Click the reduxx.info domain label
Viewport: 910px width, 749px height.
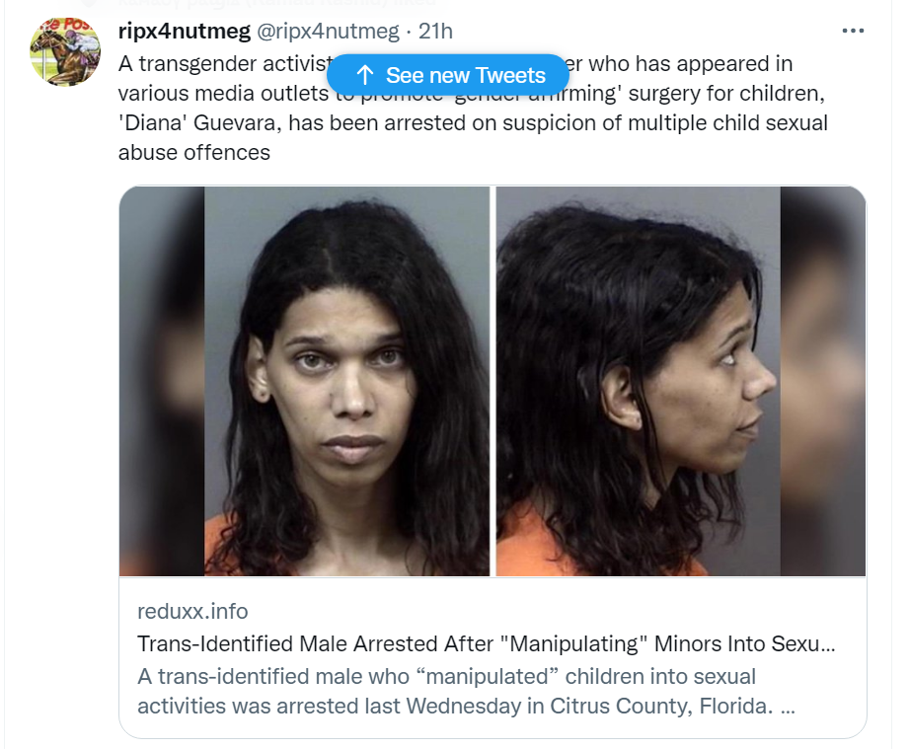[x=192, y=611]
